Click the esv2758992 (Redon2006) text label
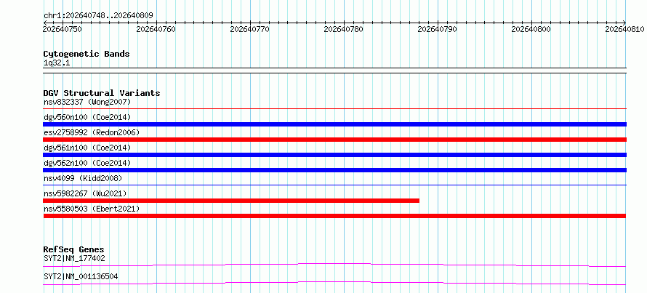Screen dimensions: 647x293 [x=92, y=132]
